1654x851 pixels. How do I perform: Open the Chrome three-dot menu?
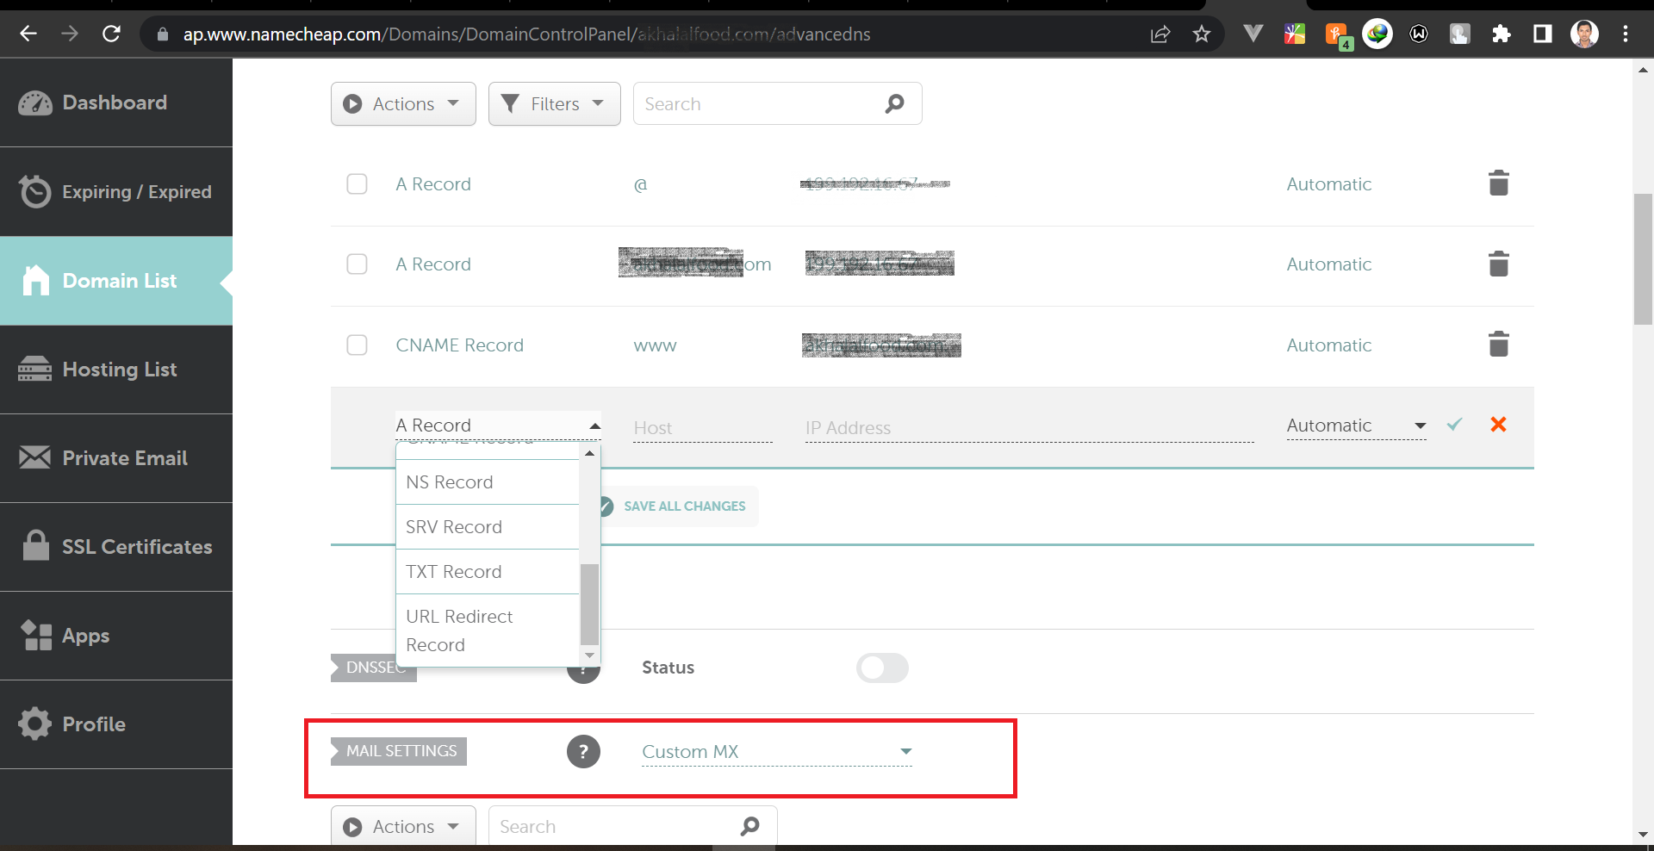pyautogui.click(x=1626, y=34)
